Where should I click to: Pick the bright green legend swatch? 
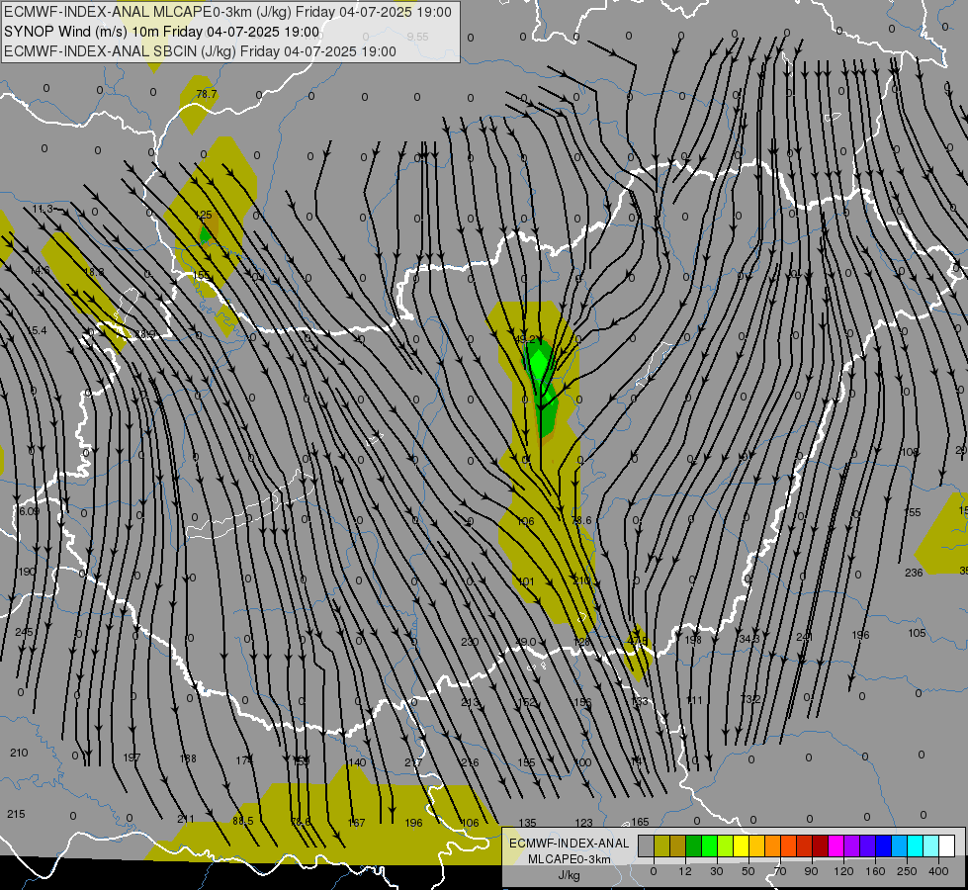coord(709,845)
